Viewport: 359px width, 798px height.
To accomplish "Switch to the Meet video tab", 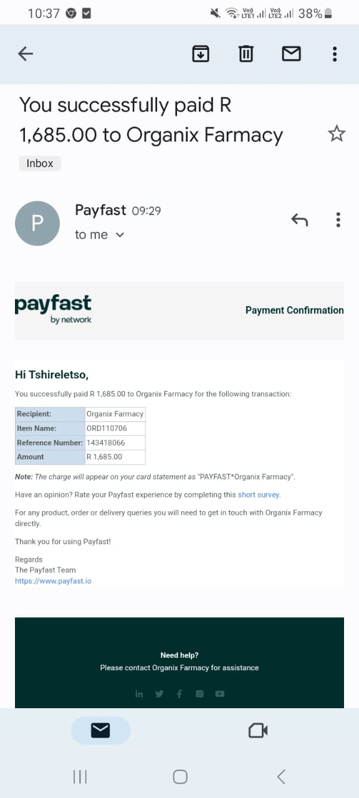I will 258,730.
